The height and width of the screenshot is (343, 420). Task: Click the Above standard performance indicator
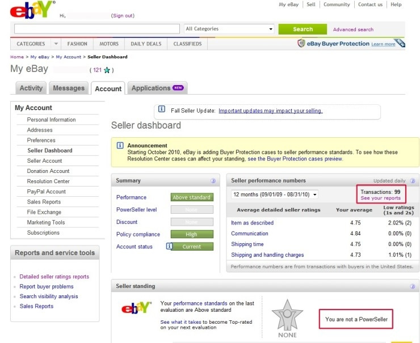point(192,197)
